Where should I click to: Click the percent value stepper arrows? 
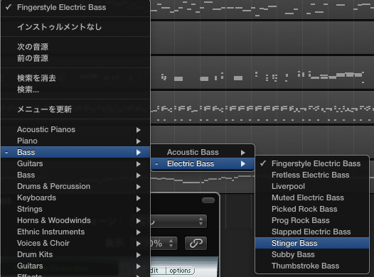pos(171,243)
